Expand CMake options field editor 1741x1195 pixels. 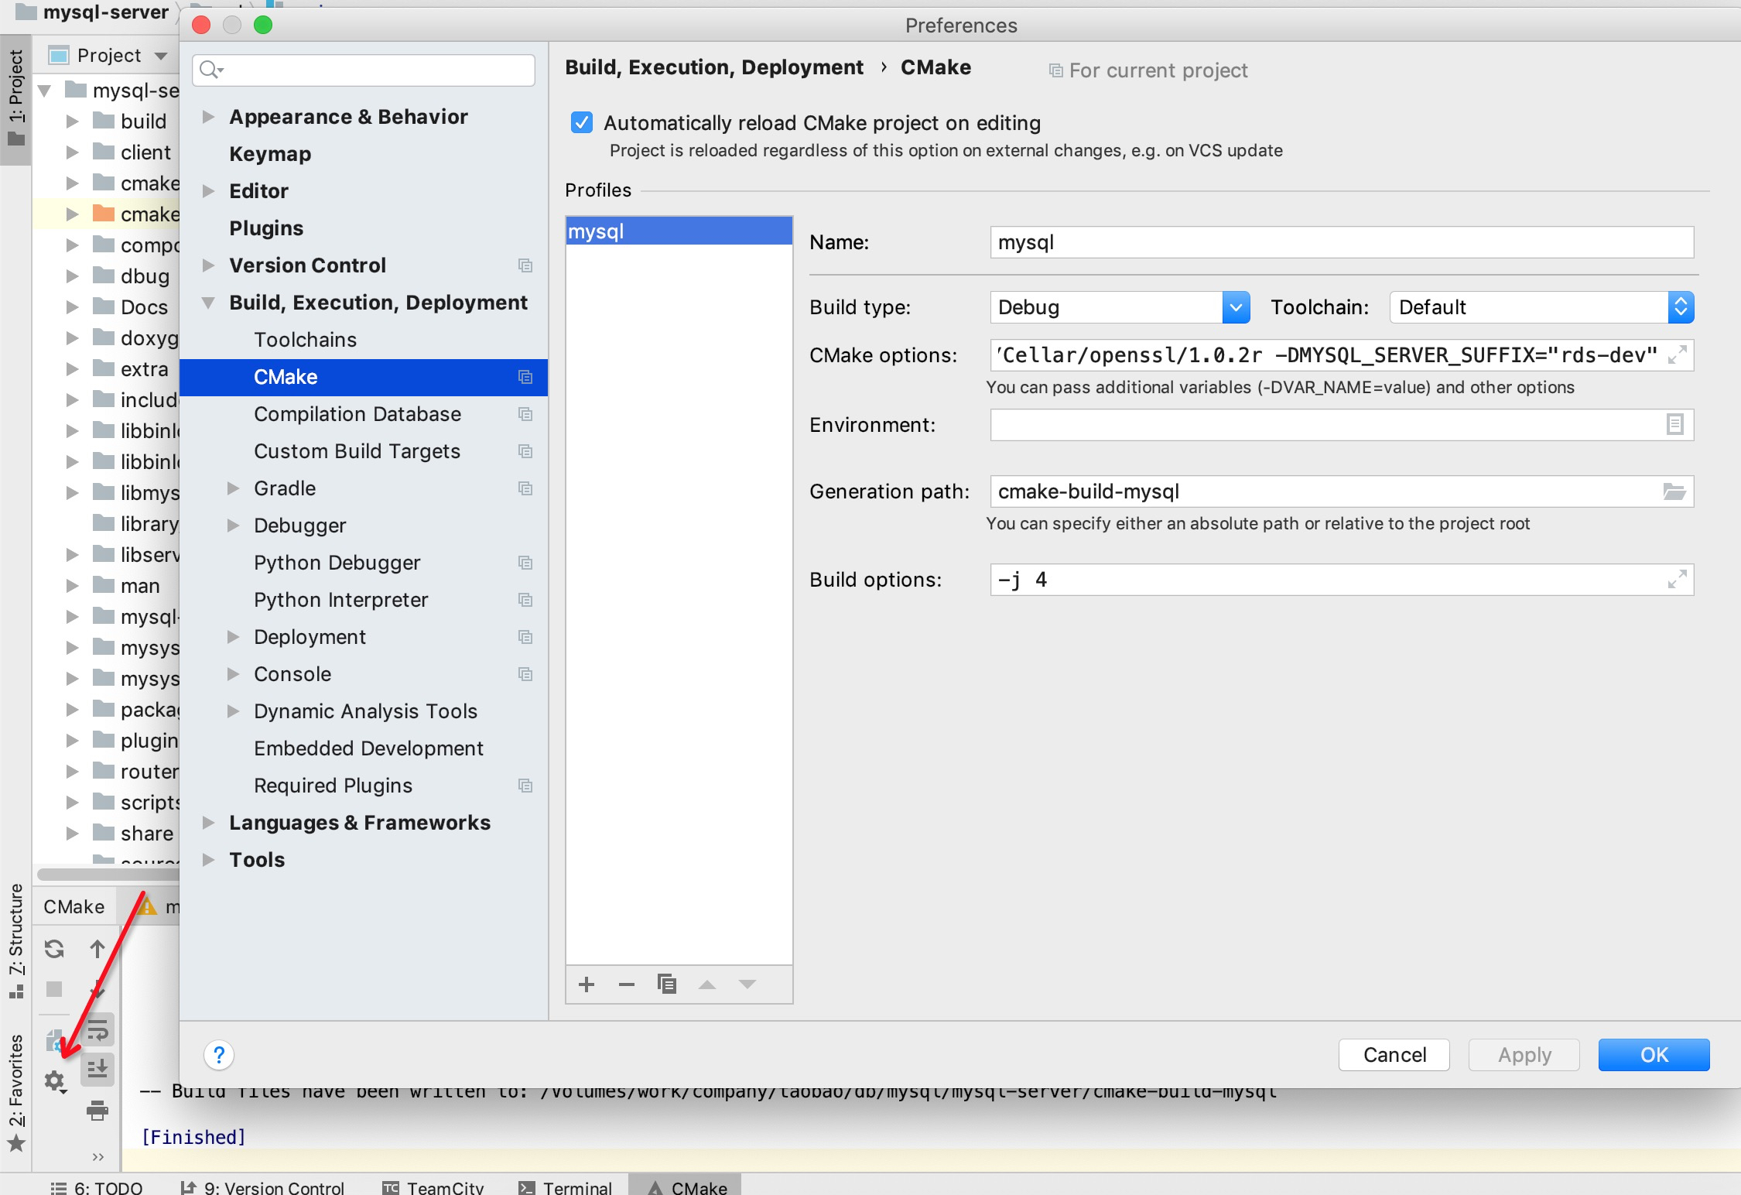coord(1677,355)
